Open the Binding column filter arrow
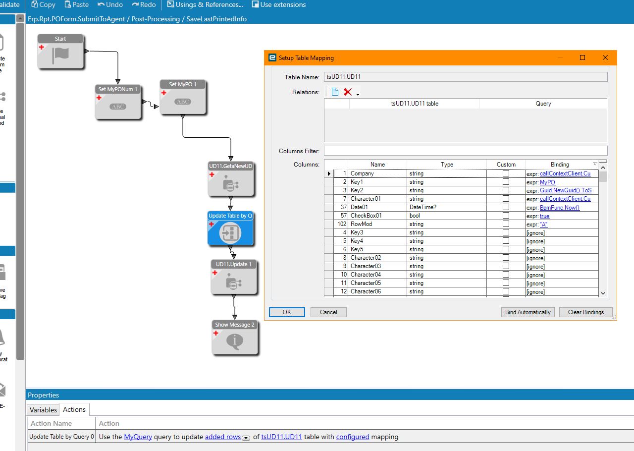 click(x=595, y=164)
